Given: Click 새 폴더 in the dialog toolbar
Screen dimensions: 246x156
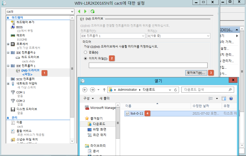Looking at the screenshot, I should coord(105,98).
